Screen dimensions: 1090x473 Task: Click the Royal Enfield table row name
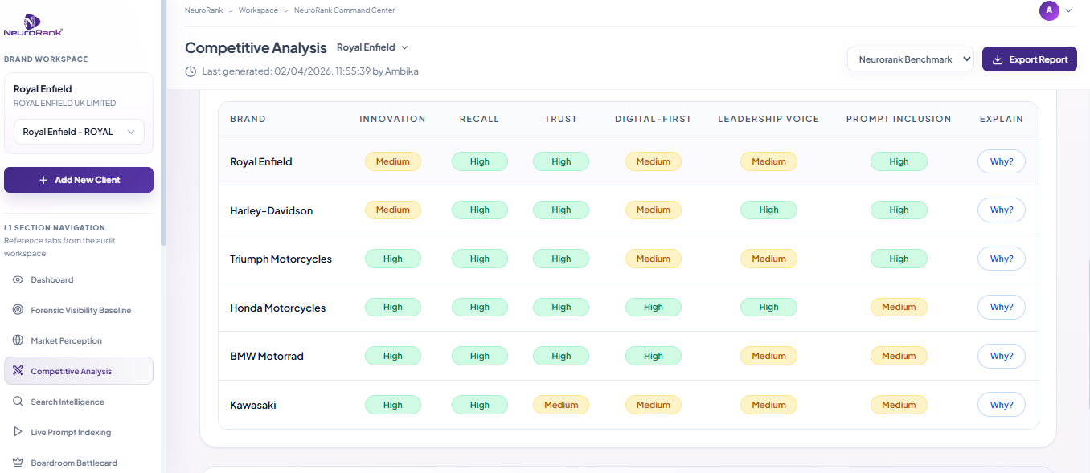tap(261, 161)
